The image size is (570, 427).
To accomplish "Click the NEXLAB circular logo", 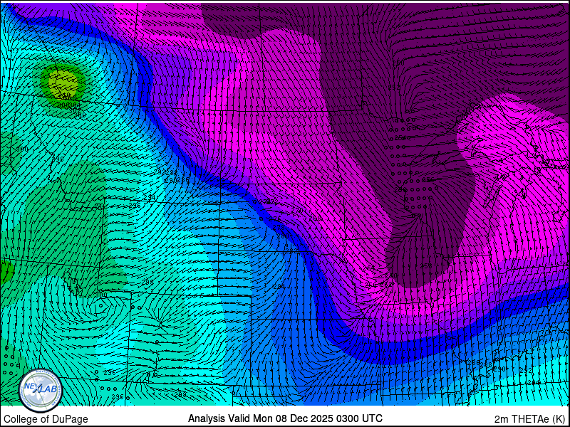I will (x=41, y=390).
